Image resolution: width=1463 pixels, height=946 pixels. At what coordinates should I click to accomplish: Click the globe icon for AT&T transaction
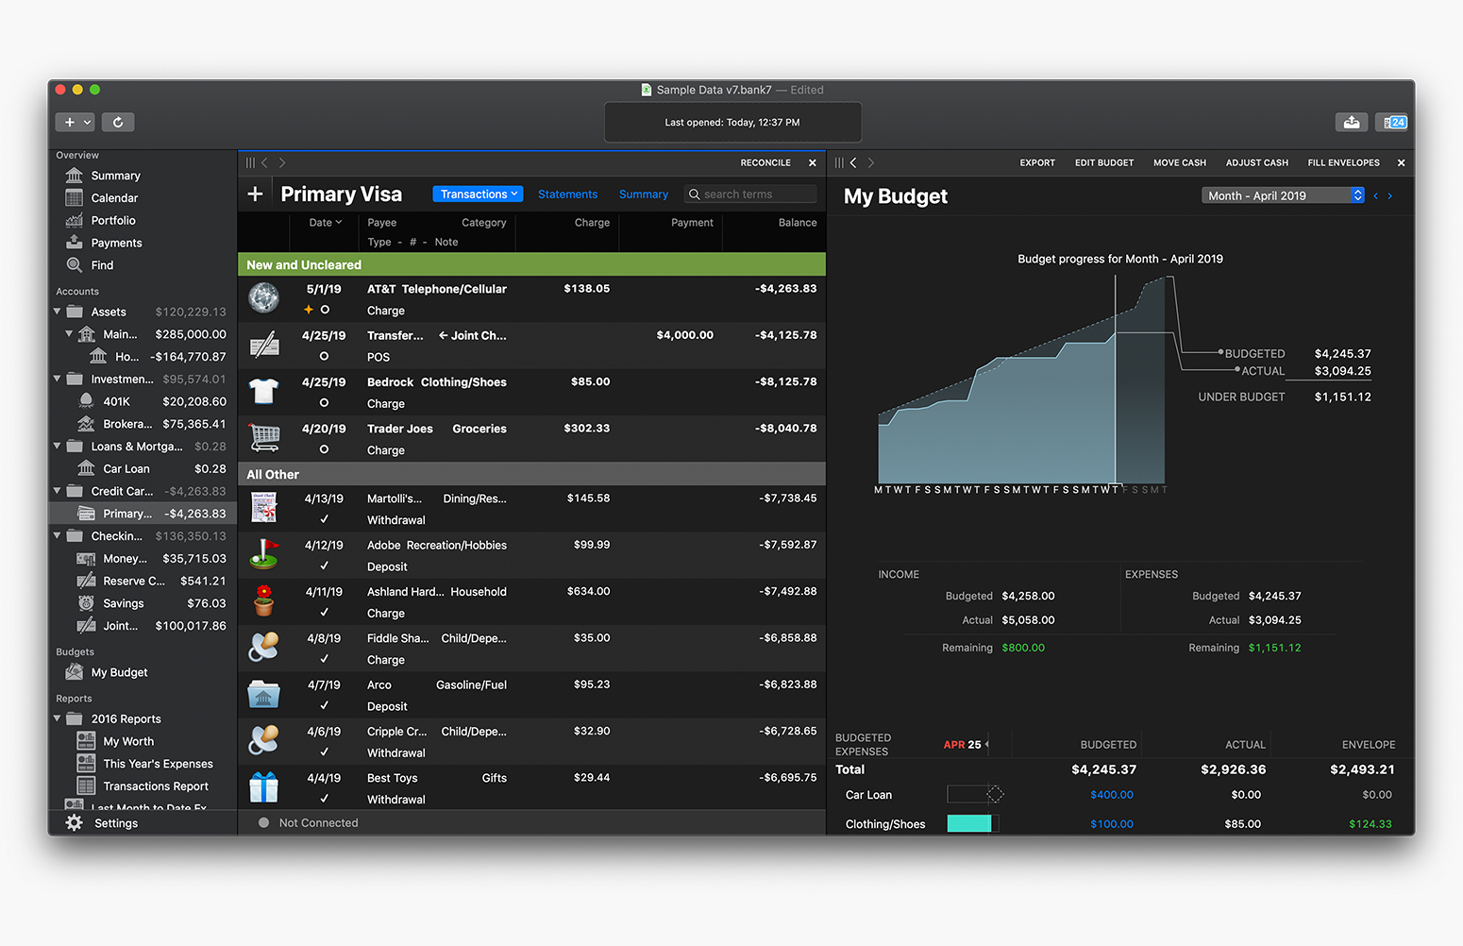pyautogui.click(x=263, y=298)
